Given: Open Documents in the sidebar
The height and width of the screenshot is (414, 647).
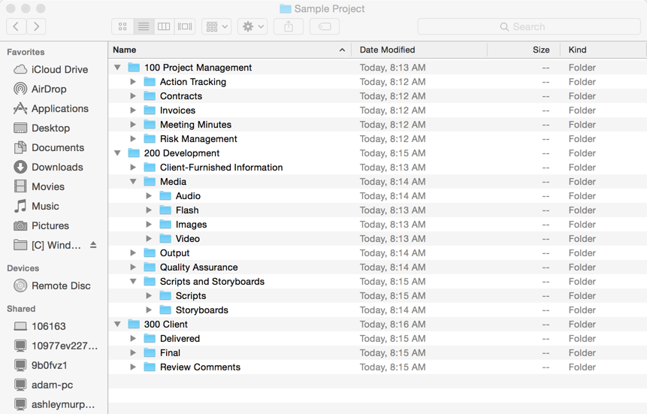Looking at the screenshot, I should click(x=49, y=147).
